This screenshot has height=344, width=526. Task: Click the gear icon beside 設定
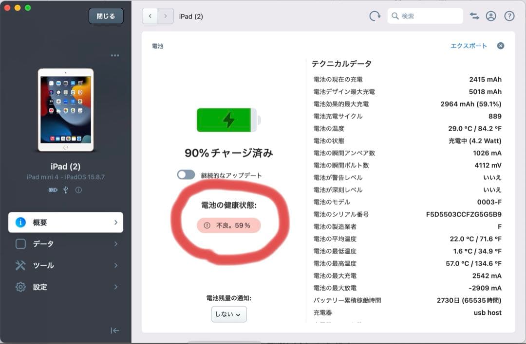[20, 287]
